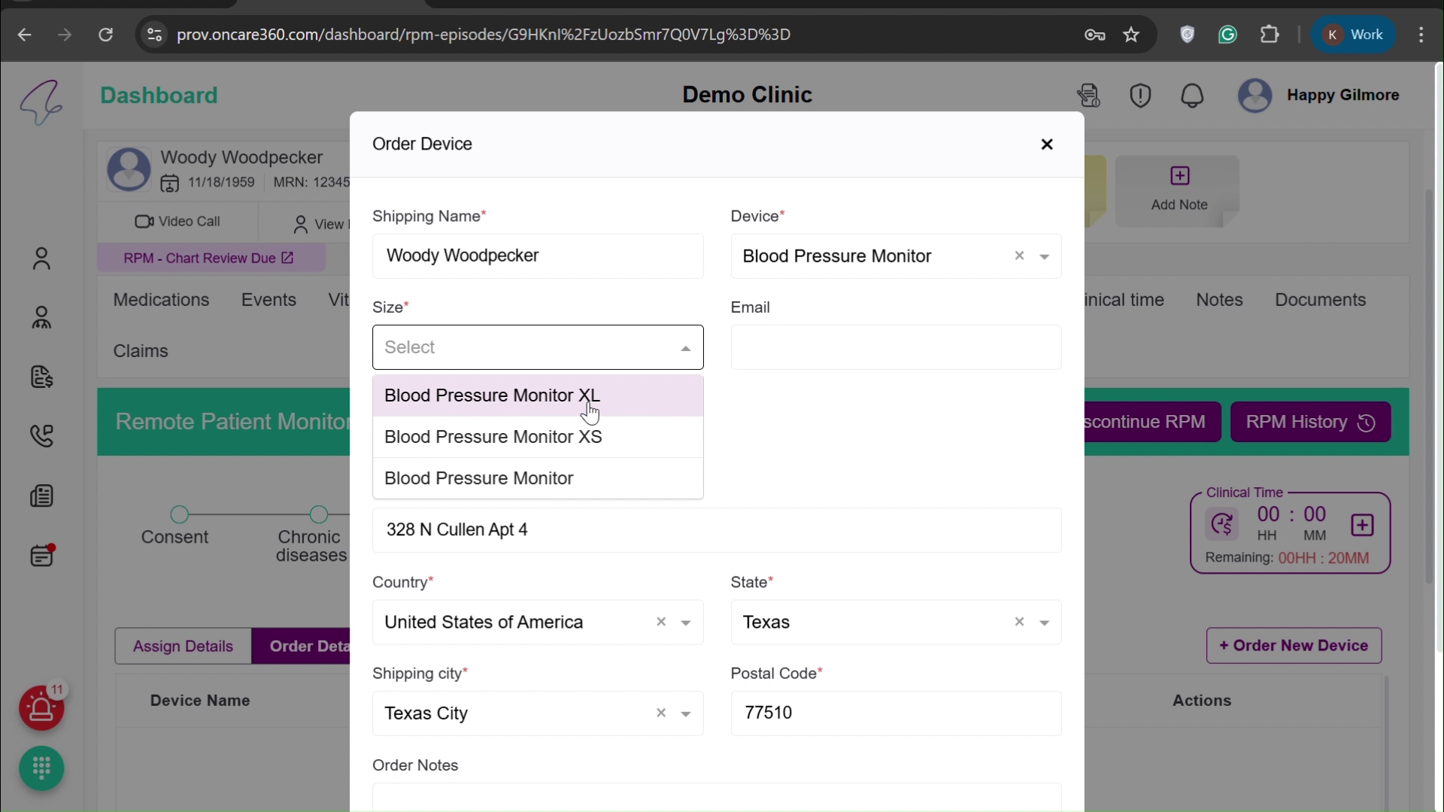Clear the Blood Pressure Monitor device selection
This screenshot has width=1444, height=812.
1019,256
